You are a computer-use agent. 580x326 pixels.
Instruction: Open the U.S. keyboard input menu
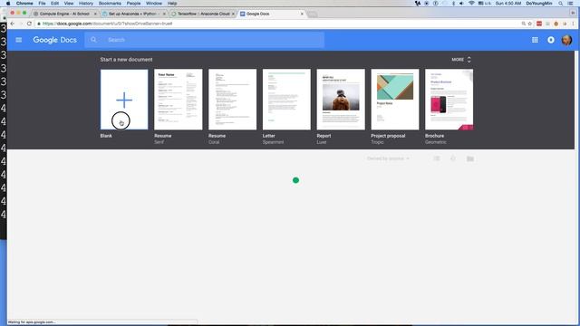485,4
